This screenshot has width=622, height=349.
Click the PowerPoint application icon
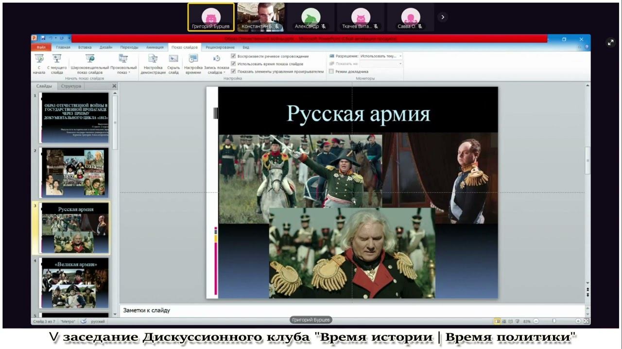click(35, 38)
